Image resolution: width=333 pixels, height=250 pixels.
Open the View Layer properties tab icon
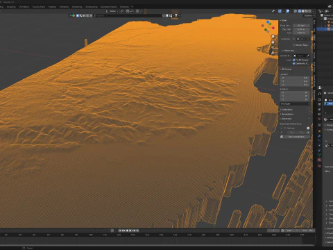319,110
